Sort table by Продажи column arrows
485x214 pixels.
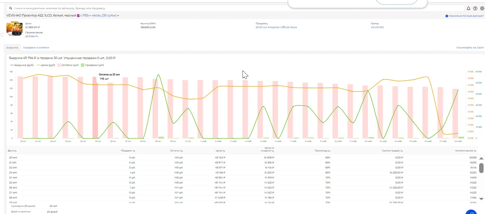[134, 151]
